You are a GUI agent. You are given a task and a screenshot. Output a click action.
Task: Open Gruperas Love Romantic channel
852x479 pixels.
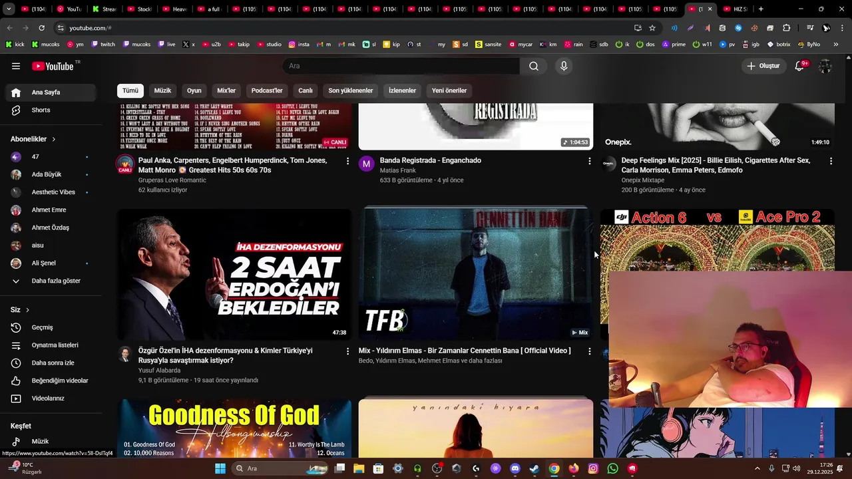tap(172, 180)
